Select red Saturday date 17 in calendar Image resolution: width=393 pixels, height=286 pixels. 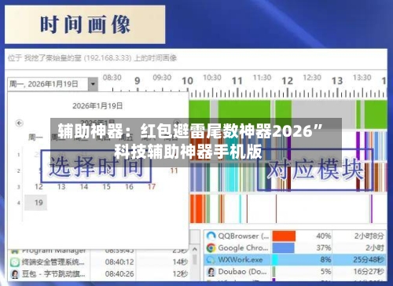click(152, 187)
